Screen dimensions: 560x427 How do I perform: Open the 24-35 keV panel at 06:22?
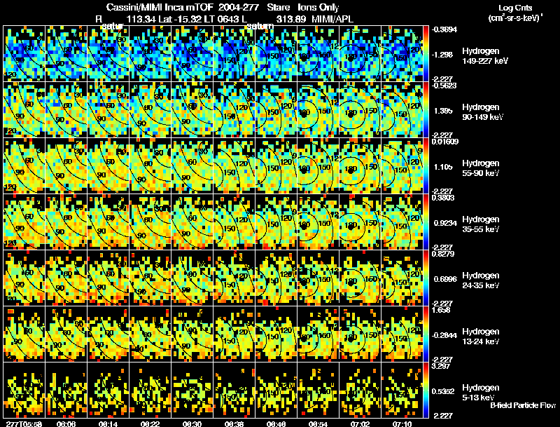pos(150,278)
